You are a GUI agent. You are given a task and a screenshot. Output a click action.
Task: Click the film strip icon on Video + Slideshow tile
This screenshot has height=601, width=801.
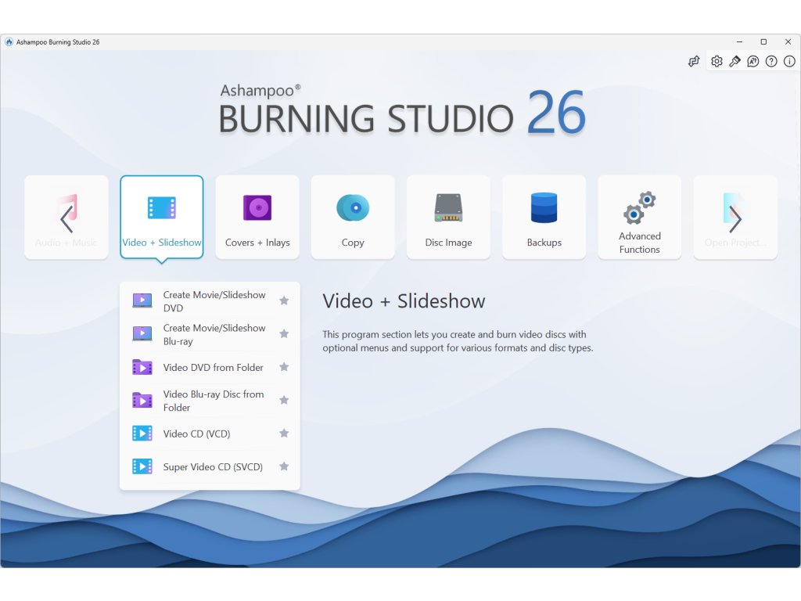coord(161,208)
